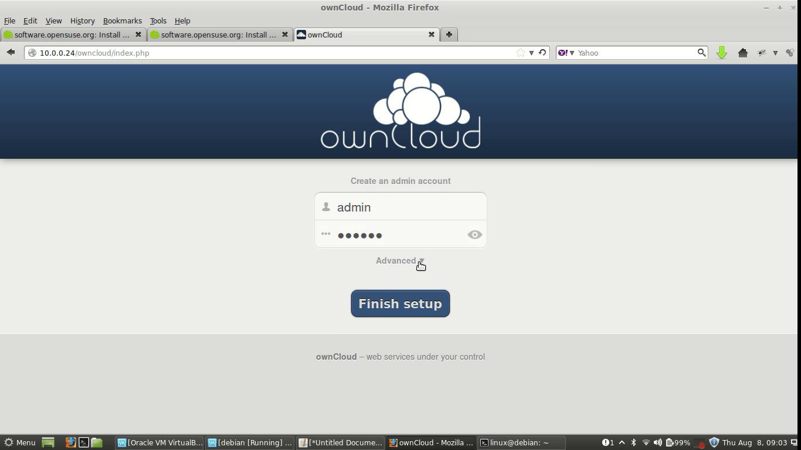Open a new tab with plus button
801x450 pixels.
449,35
